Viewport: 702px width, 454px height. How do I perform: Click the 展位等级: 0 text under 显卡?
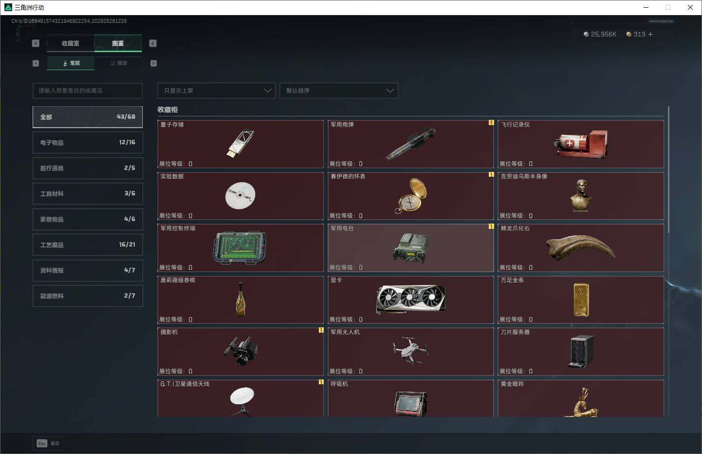[x=346, y=320]
